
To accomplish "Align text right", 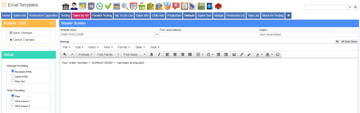I will pyautogui.click(x=182, y=55).
